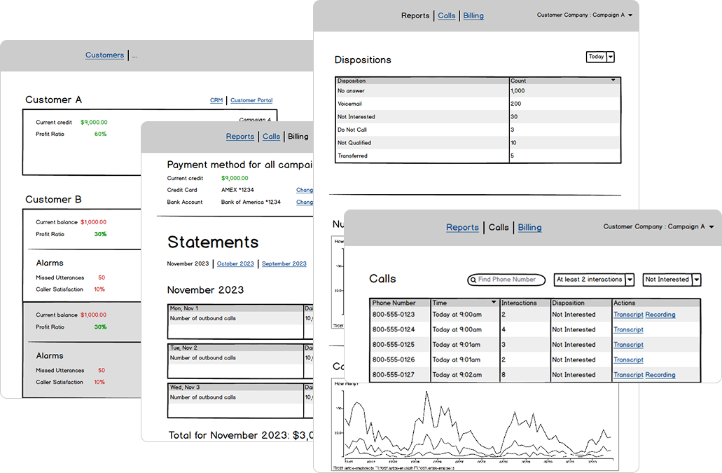This screenshot has height=473, width=722.
Task: Open Customer Portal link for Customer A
Action: tap(251, 100)
